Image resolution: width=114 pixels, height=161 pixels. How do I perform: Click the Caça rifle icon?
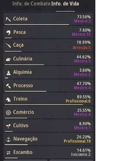coord(8,45)
